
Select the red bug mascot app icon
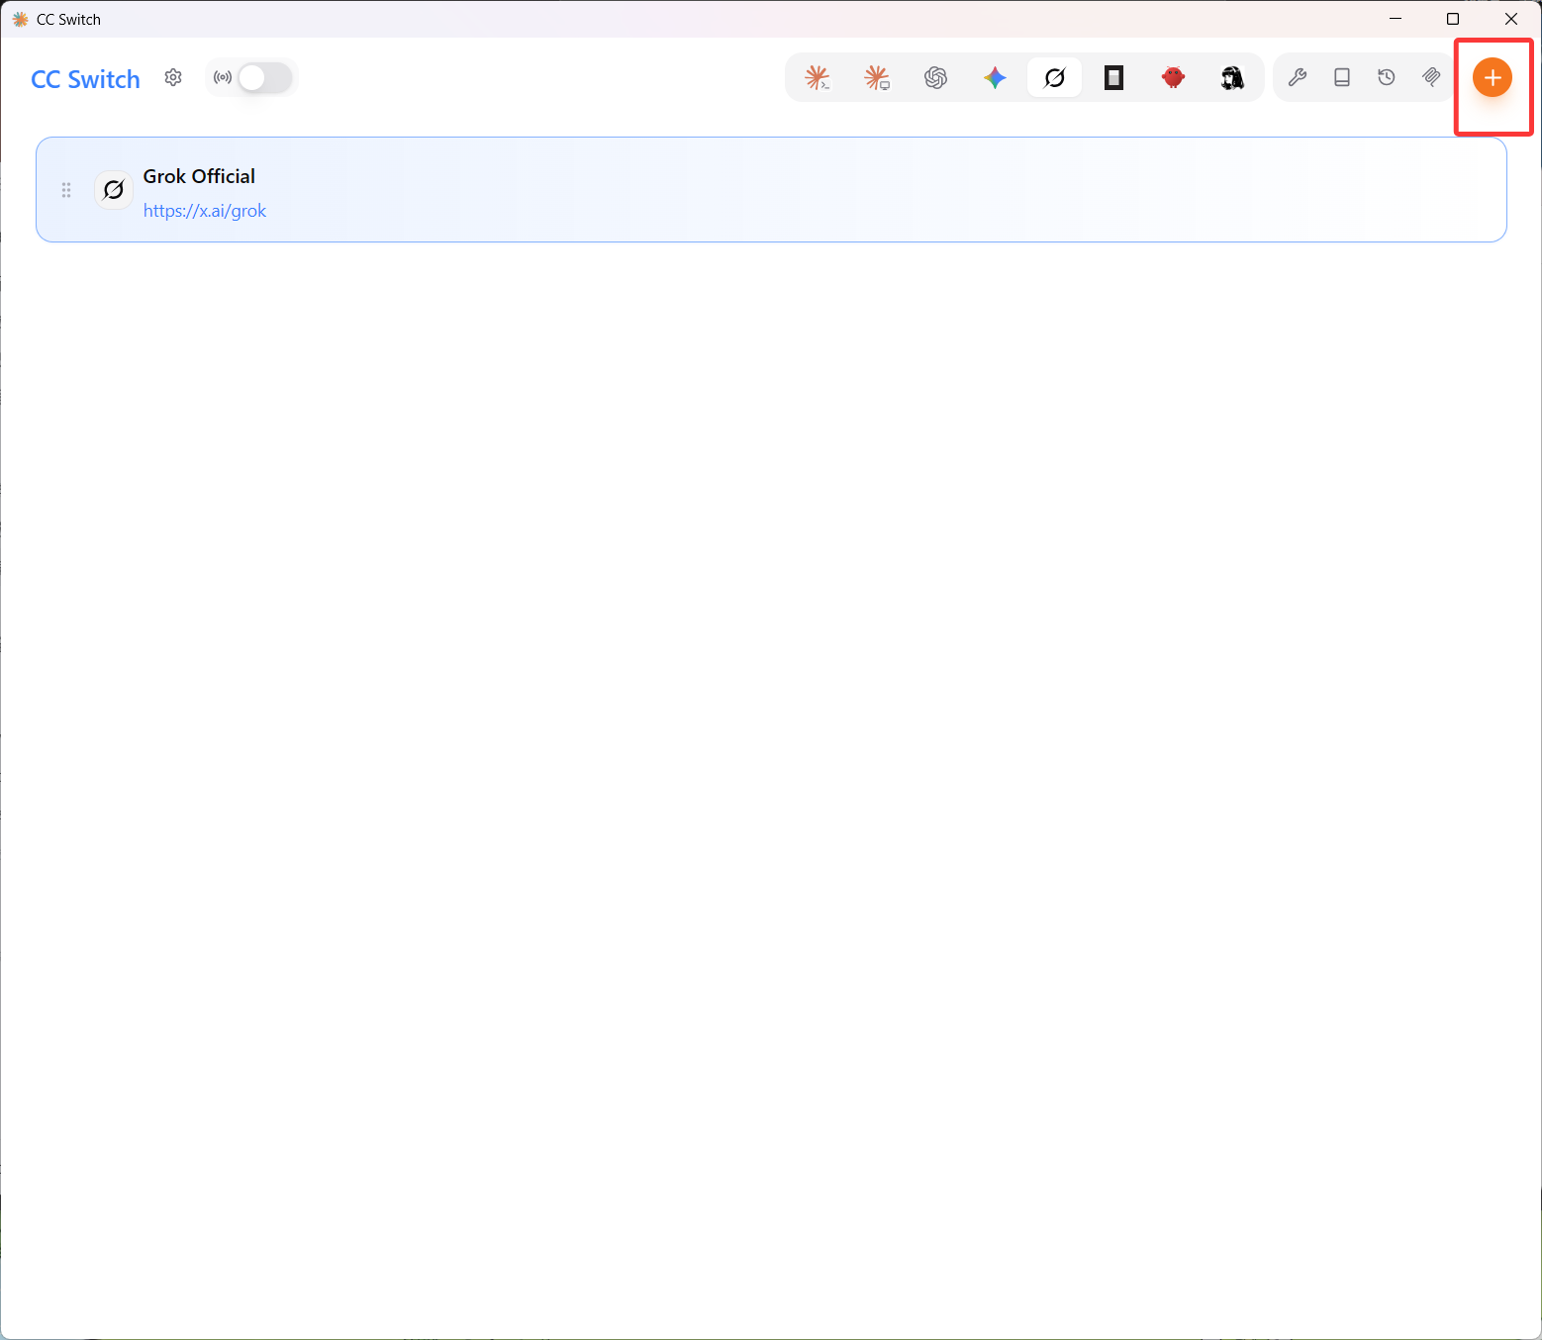(x=1174, y=77)
